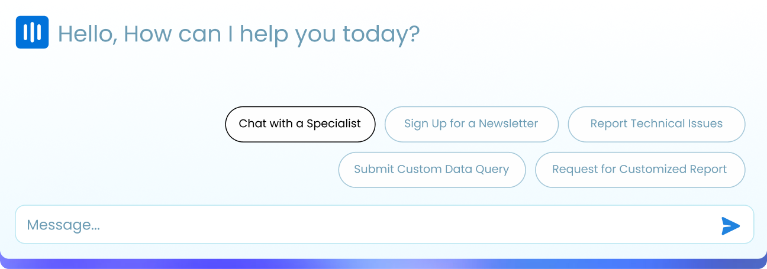Click the blue send arrow icon

[x=730, y=225]
